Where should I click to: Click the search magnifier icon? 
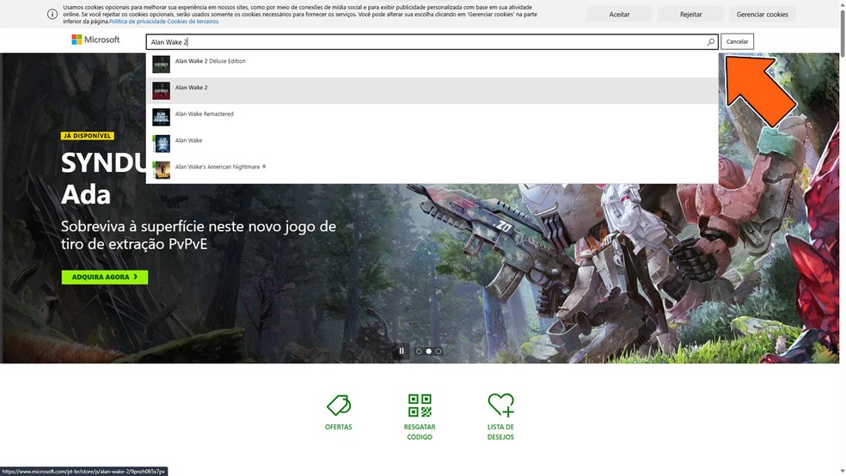(710, 41)
